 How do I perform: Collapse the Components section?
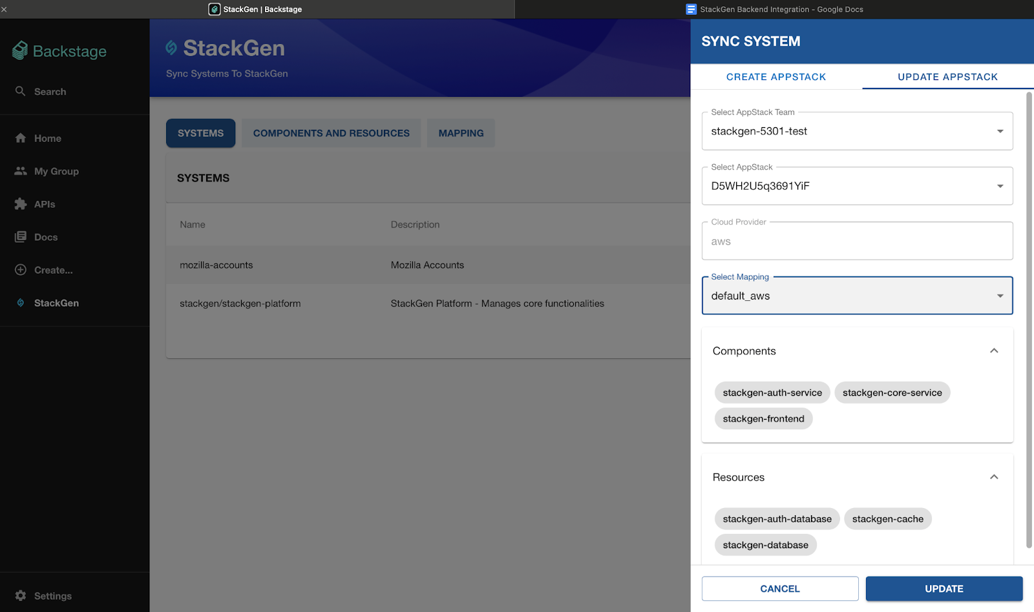point(994,351)
